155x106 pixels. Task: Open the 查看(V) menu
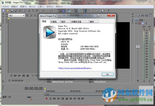(24, 7)
